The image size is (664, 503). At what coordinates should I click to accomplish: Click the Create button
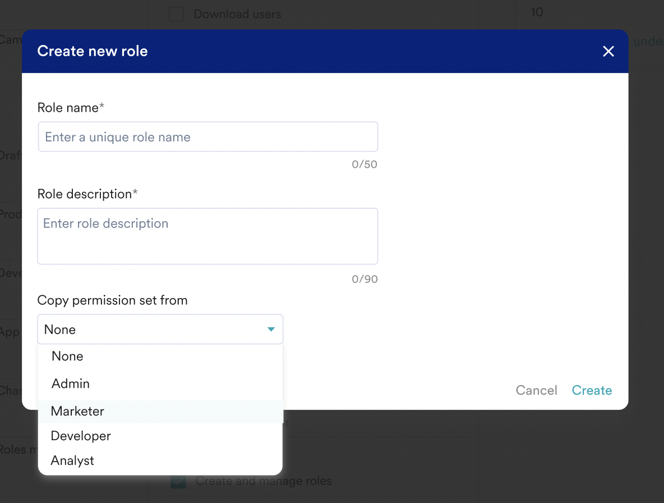point(592,391)
